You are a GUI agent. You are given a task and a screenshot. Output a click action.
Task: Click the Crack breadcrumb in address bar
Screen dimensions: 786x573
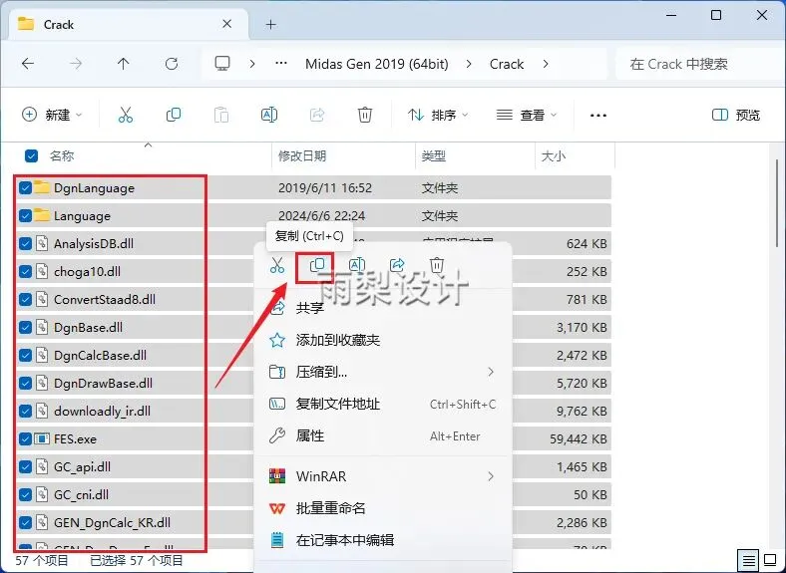coord(507,64)
